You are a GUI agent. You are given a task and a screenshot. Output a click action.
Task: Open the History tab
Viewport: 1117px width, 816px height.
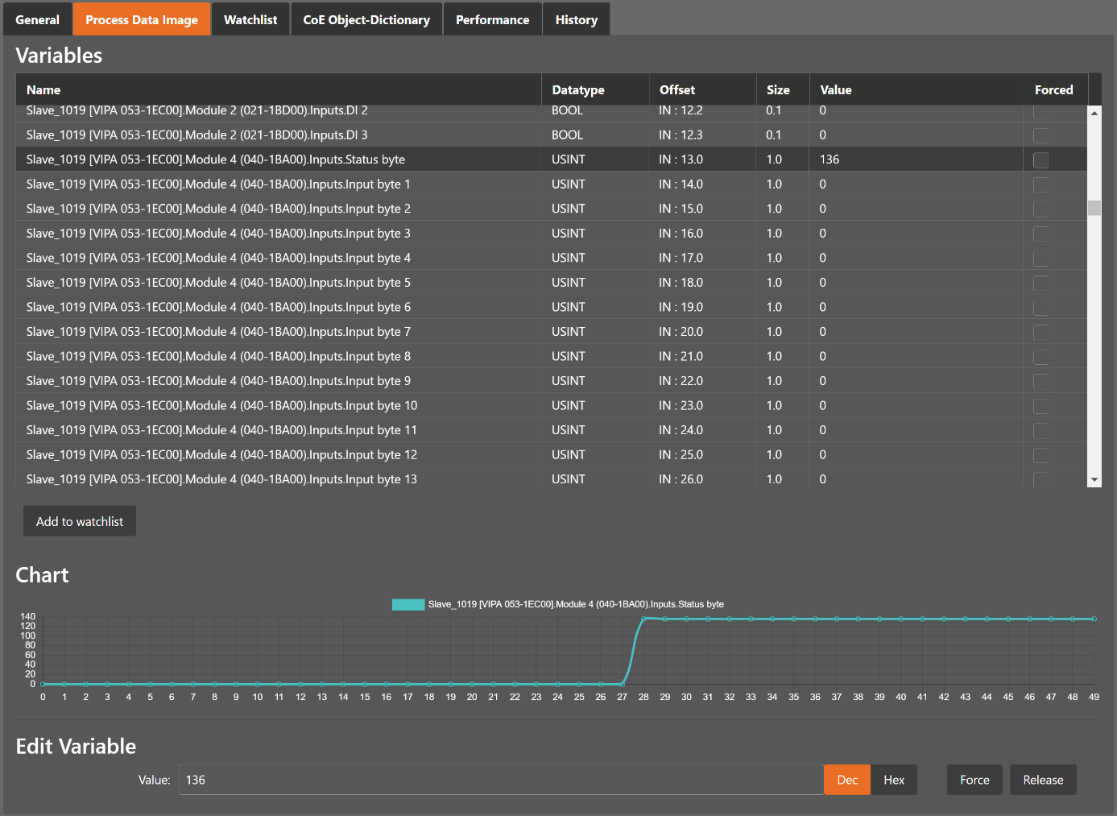coord(576,19)
